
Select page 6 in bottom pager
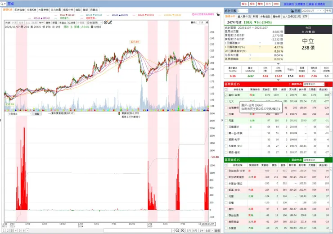click(x=24, y=230)
